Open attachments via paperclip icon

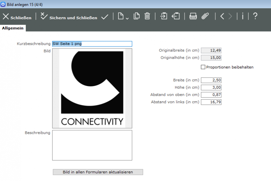[205, 16]
